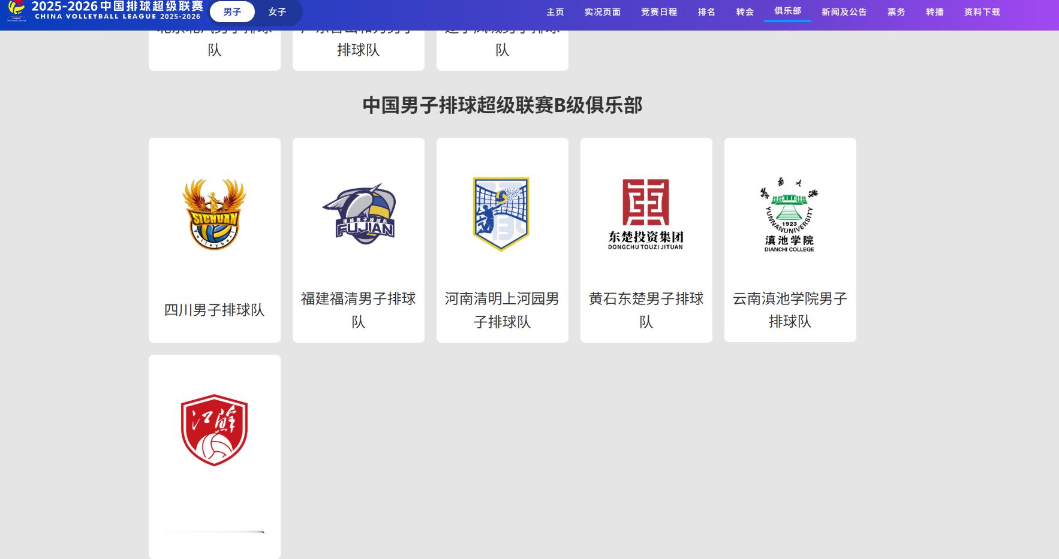Open the 转会 menu item
The height and width of the screenshot is (559, 1059).
pyautogui.click(x=745, y=12)
